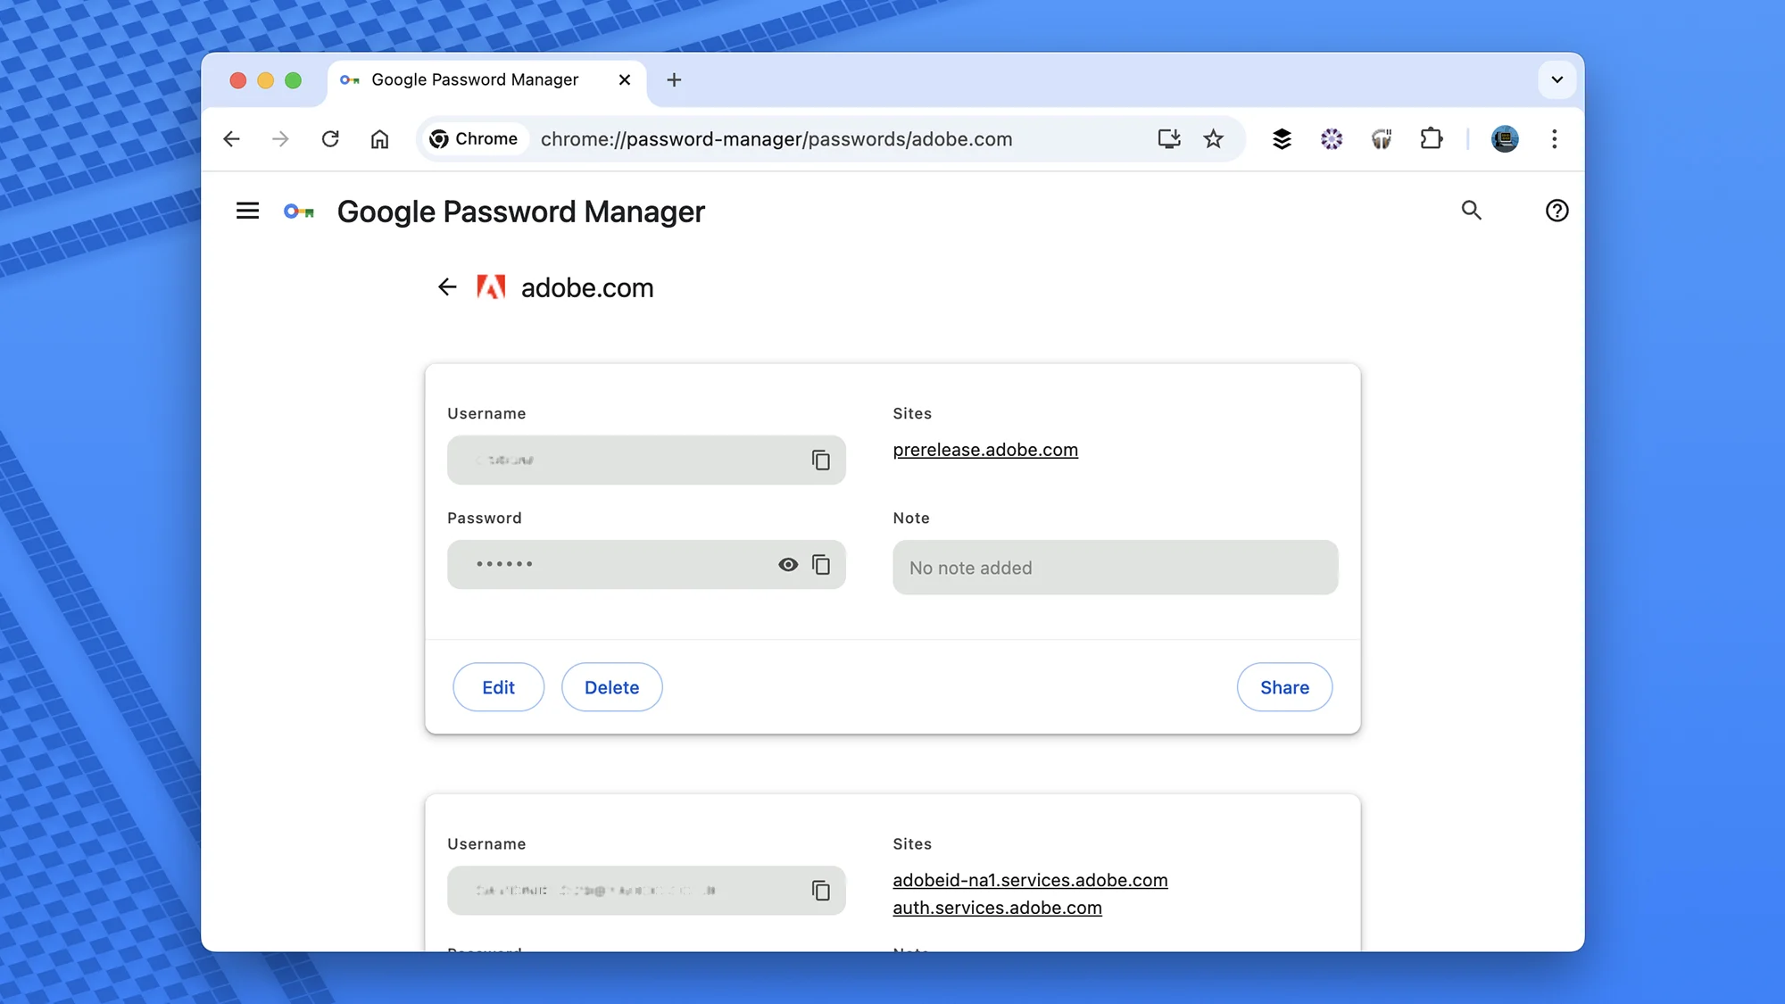The image size is (1785, 1004).
Task: Click the adobe.com Adobe logo icon
Action: tap(492, 286)
